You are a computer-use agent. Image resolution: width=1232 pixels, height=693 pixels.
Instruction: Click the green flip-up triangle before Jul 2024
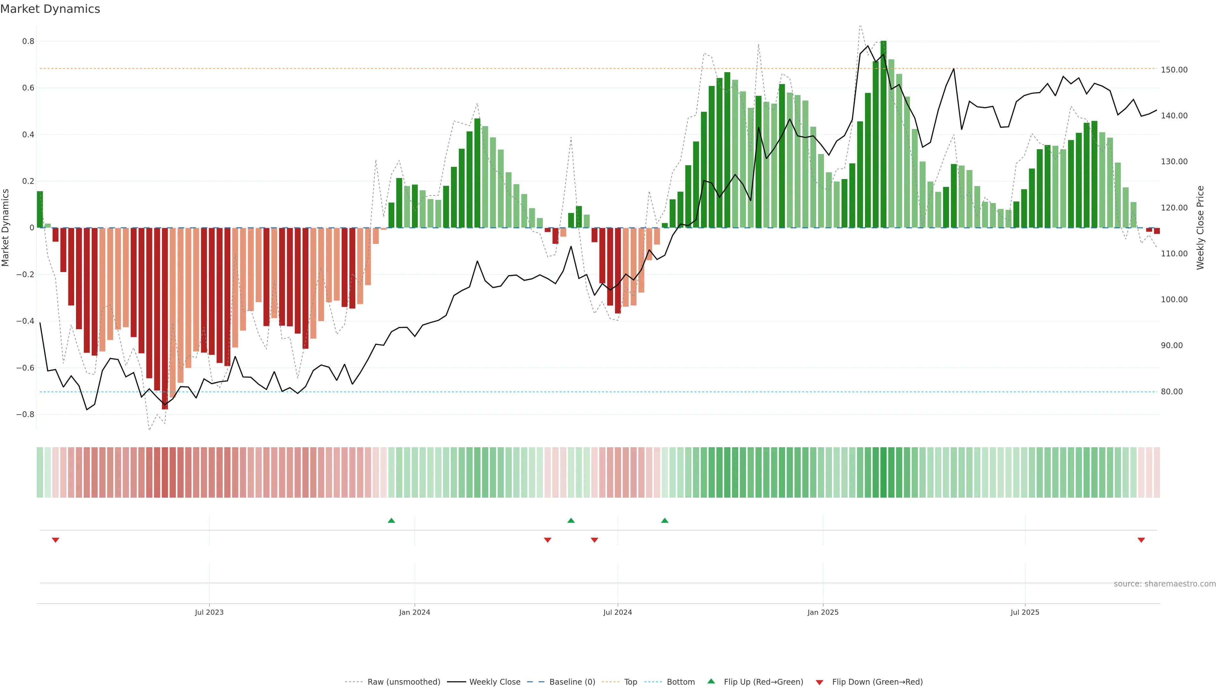pos(570,520)
